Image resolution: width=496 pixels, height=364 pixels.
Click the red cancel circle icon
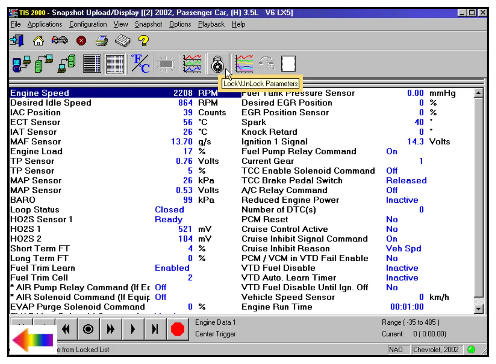[81, 40]
